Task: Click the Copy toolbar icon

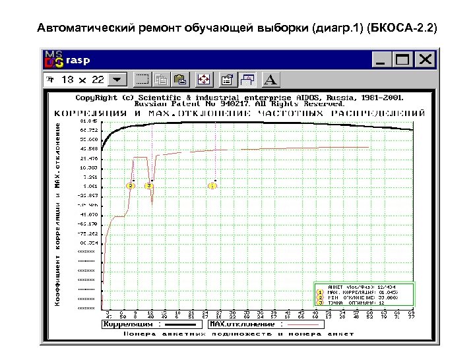Action: point(161,80)
